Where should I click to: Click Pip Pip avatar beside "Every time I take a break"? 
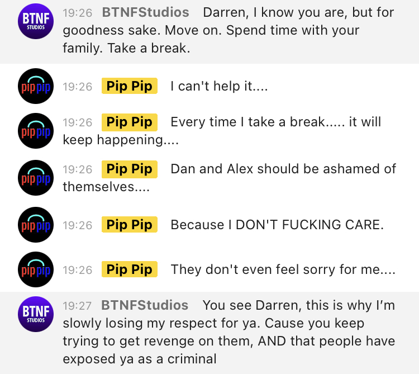coord(36,131)
